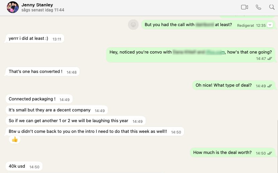The height and width of the screenshot is (173, 278).
Task: Click the 'sågs senast idag 11:44' status
Action: tap(43, 10)
